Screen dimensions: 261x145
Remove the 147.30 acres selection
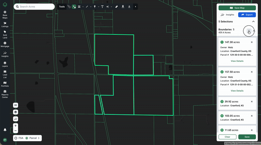(x=252, y=42)
